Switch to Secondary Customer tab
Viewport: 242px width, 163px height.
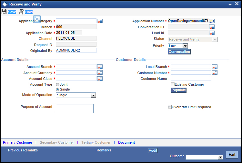pos(57,142)
